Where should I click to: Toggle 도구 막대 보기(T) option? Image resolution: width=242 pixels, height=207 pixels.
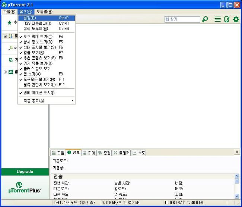coord(47,37)
